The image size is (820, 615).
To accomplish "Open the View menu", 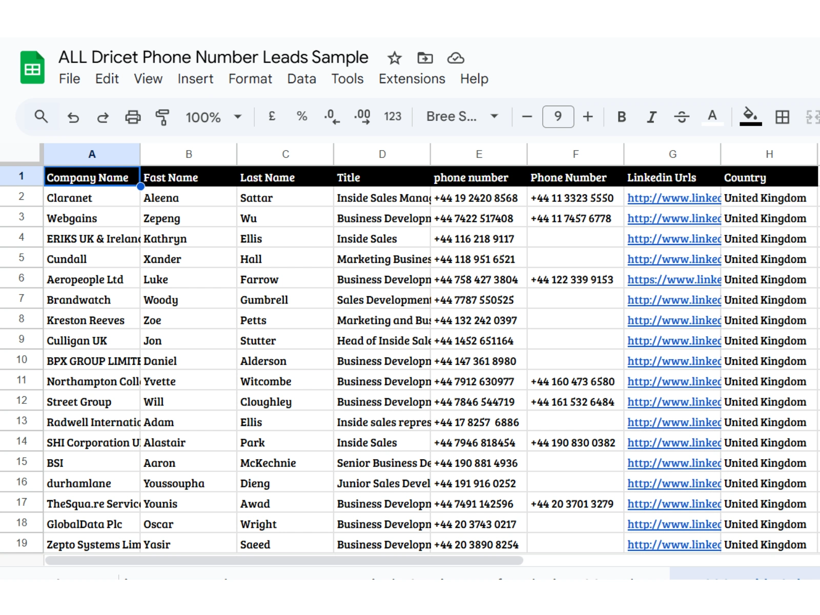I will [x=148, y=79].
